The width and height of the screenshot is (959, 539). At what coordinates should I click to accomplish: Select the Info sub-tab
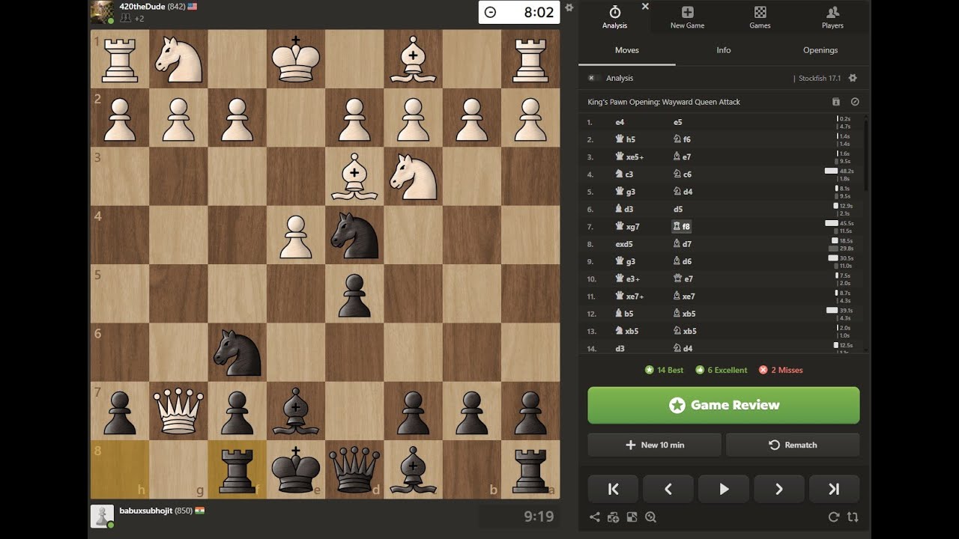[x=724, y=50]
